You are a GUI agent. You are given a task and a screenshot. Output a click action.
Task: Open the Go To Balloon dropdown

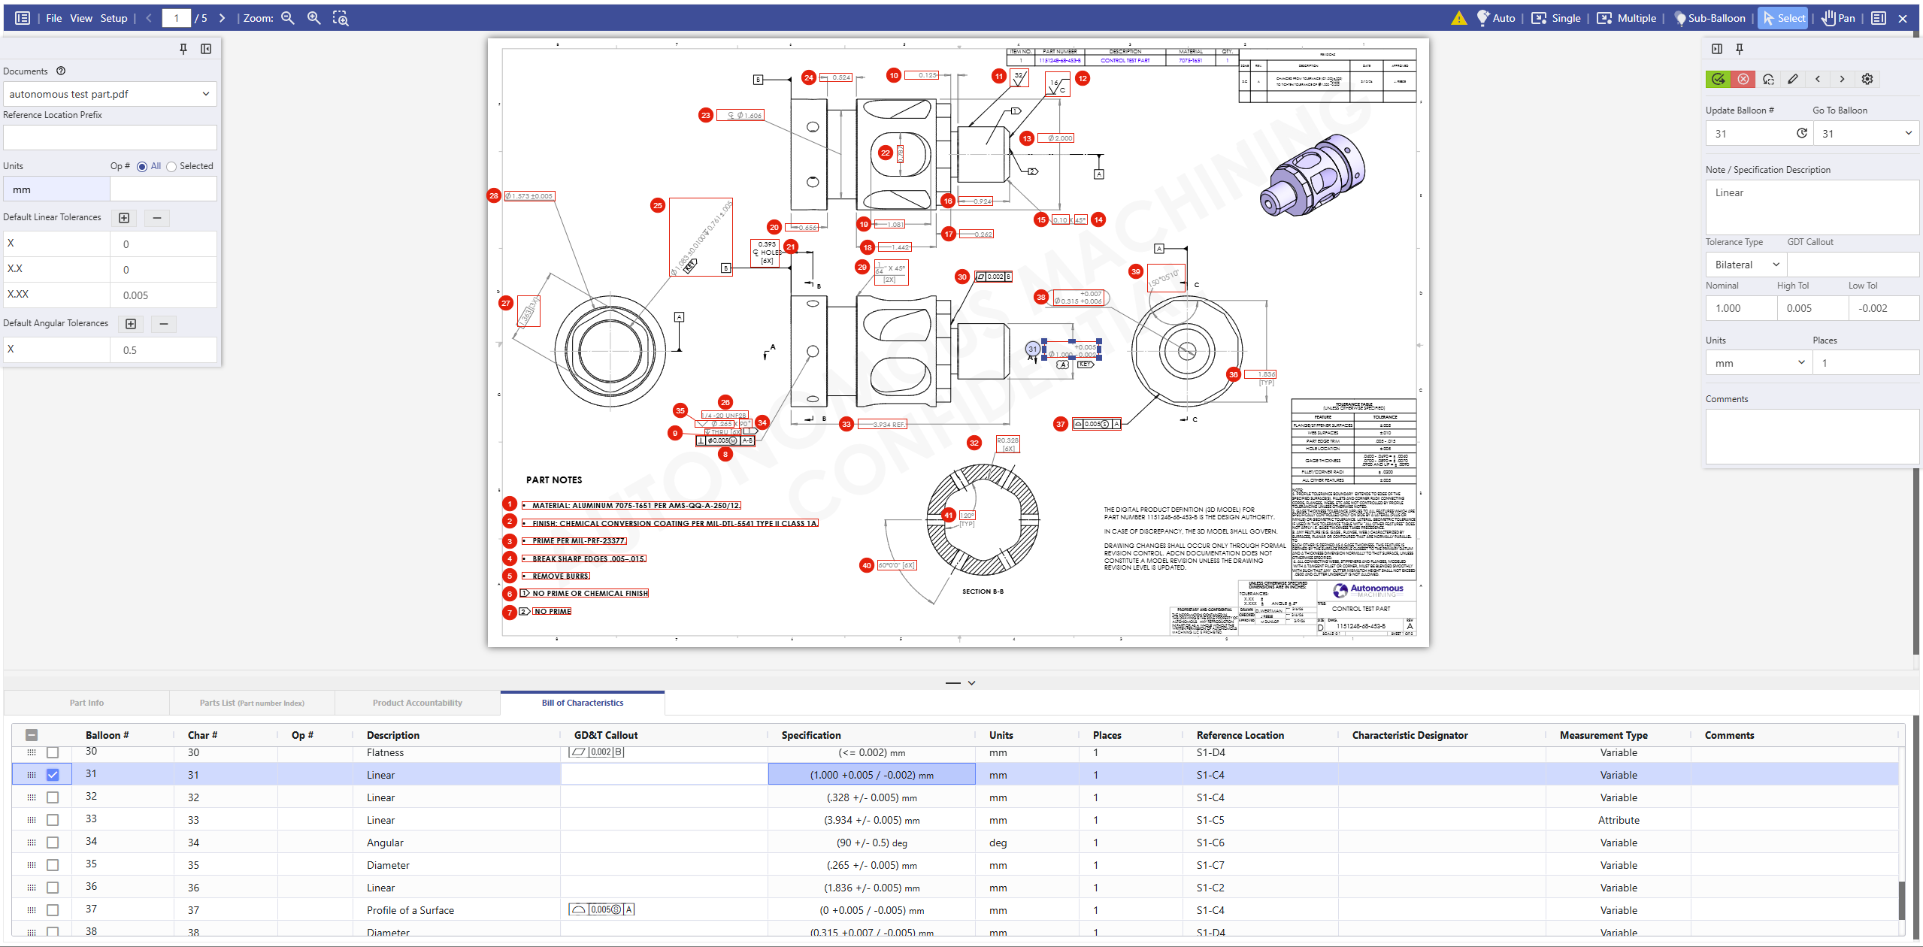tap(1866, 133)
